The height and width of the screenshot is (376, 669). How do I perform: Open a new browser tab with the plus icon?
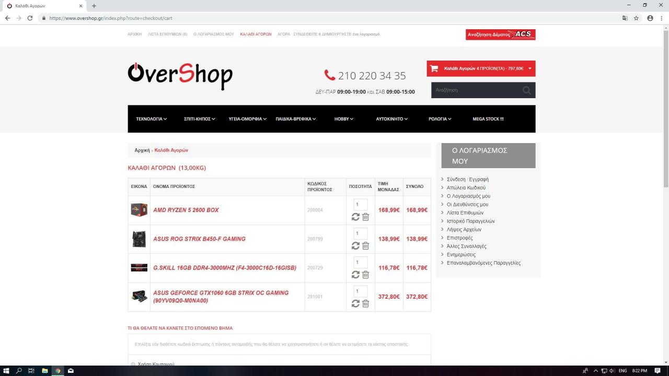(x=94, y=6)
